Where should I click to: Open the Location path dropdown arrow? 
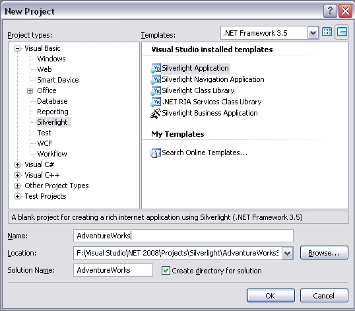point(288,254)
